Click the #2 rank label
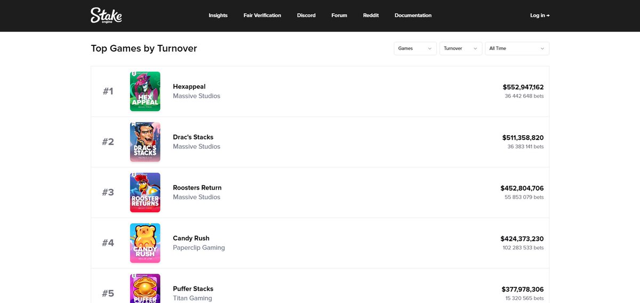The width and height of the screenshot is (640, 303). click(108, 142)
